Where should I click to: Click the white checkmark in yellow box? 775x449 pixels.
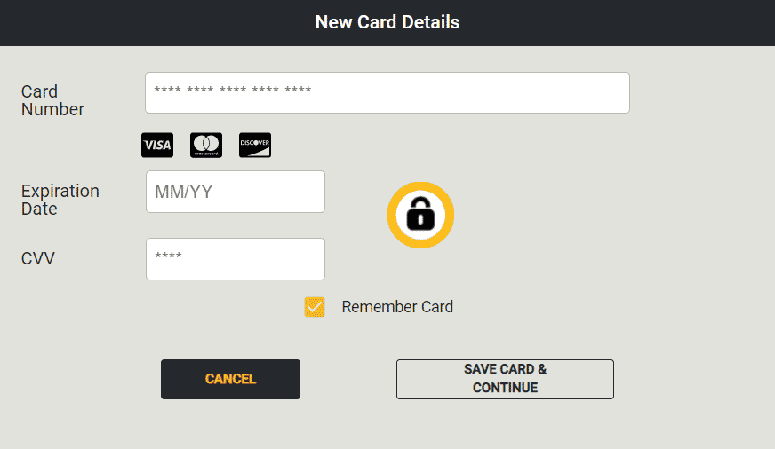click(x=315, y=307)
